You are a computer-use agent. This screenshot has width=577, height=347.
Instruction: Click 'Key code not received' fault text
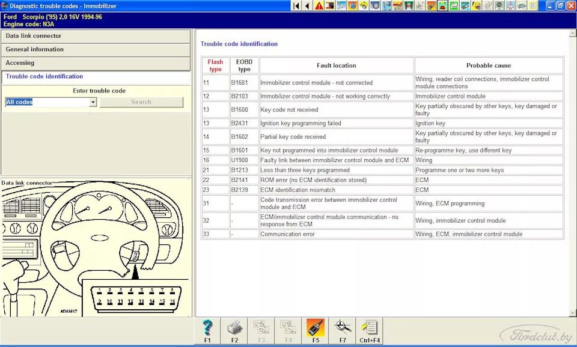pyautogui.click(x=289, y=109)
